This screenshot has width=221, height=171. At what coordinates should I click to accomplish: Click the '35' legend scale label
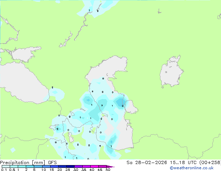pos(84,170)
